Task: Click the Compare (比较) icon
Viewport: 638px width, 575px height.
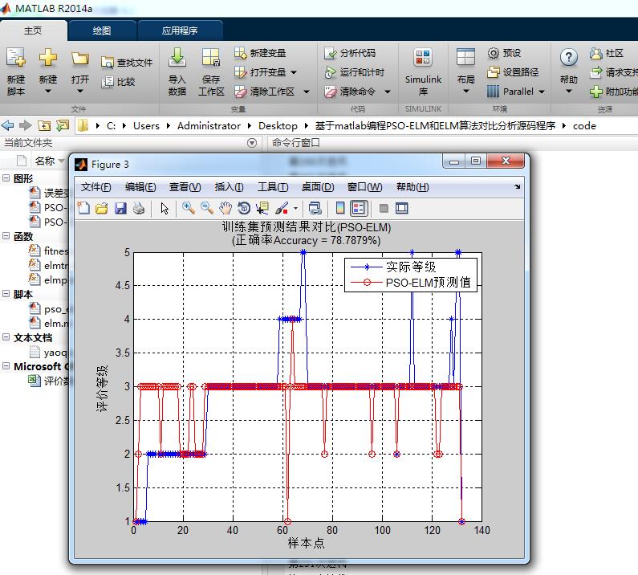Action: pyautogui.click(x=108, y=82)
